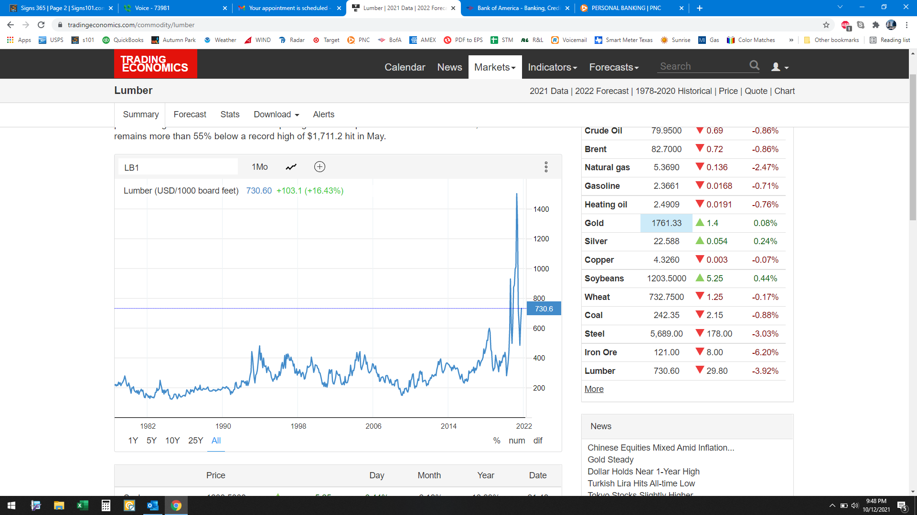Expand the Indicators dropdown menu
The image size is (917, 515).
(553, 67)
